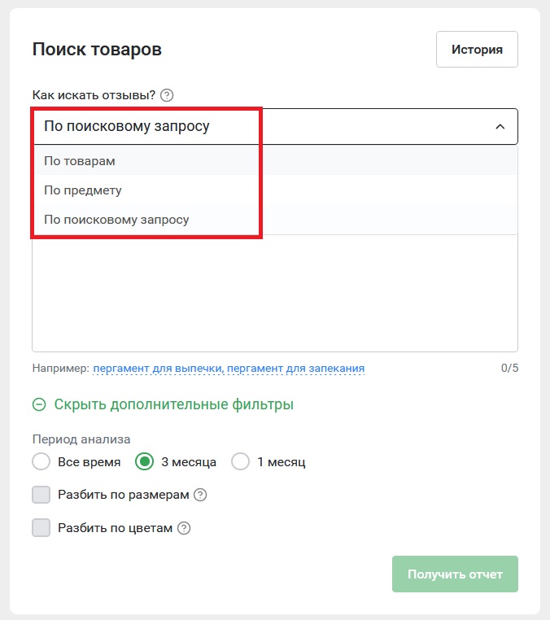This screenshot has width=550, height=620.
Task: Select 'По поисковому запросу' option in the list
Action: pyautogui.click(x=275, y=220)
